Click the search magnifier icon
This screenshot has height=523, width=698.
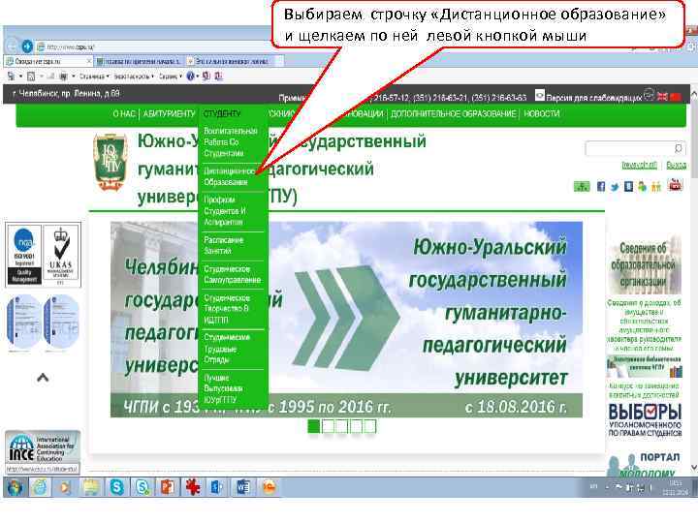678,148
